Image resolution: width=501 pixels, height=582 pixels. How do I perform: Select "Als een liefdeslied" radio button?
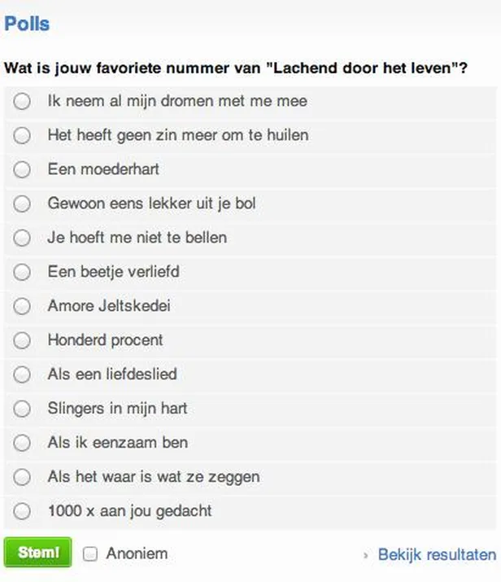pyautogui.click(x=23, y=374)
